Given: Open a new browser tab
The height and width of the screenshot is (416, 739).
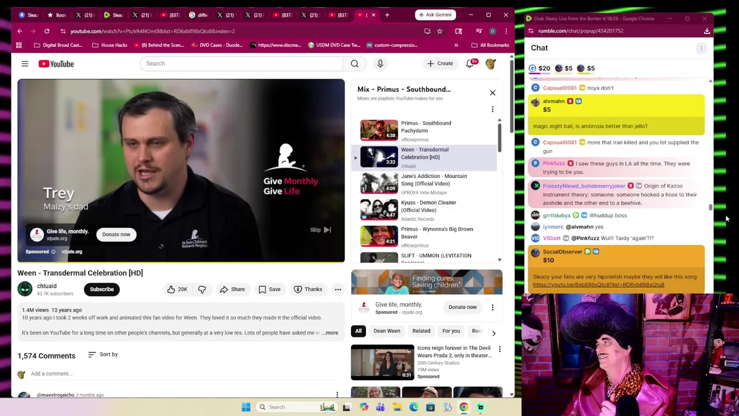Looking at the screenshot, I should [387, 15].
